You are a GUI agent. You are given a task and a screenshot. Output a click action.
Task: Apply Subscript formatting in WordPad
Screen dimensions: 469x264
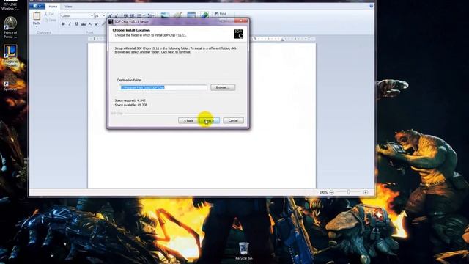89,24
